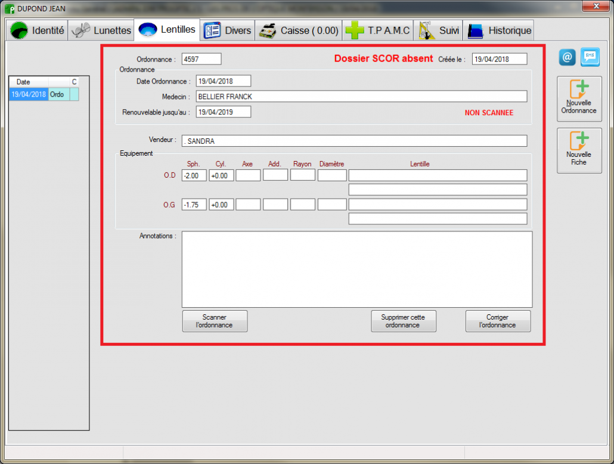Viewport: 614px width, 464px height.
Task: Click the email @ icon
Action: 567,58
